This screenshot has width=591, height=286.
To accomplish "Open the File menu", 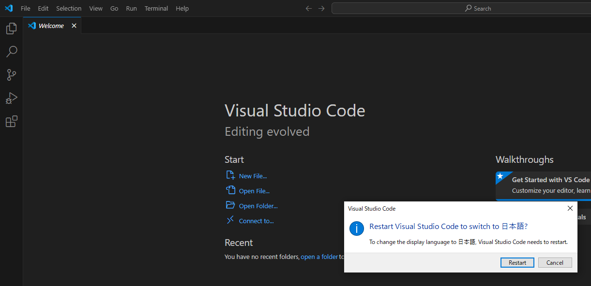I will (25, 8).
